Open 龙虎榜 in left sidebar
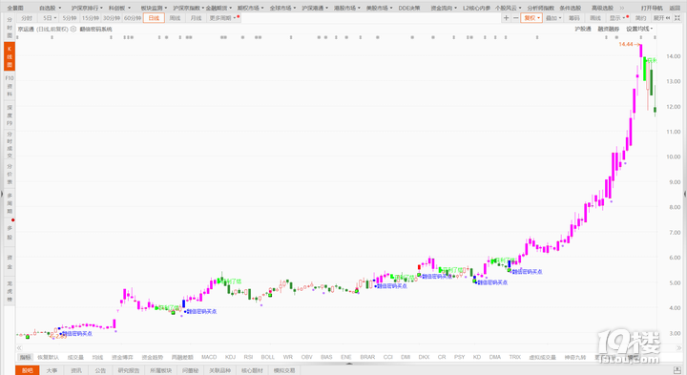 pyautogui.click(x=10, y=291)
